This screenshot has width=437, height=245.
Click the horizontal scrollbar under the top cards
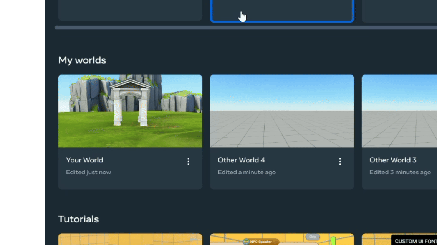[246, 28]
